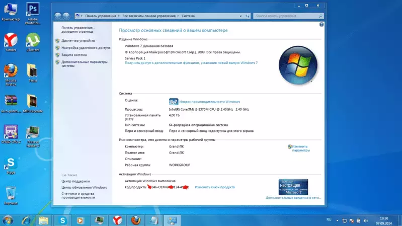Click the active System control panel taskbar button
This screenshot has height=226, width=402.
pos(172,220)
